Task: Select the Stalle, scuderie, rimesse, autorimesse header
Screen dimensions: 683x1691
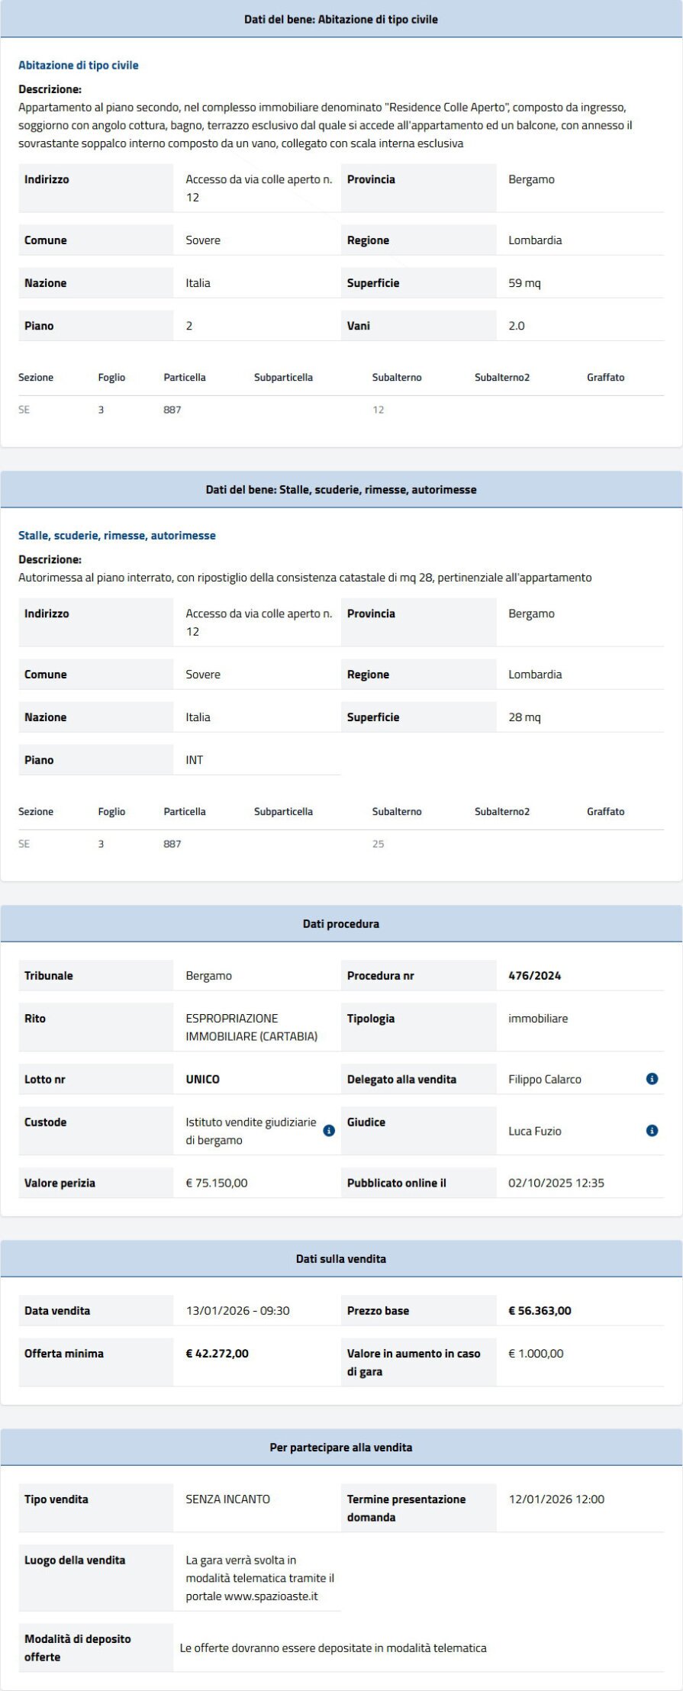Action: click(x=341, y=489)
